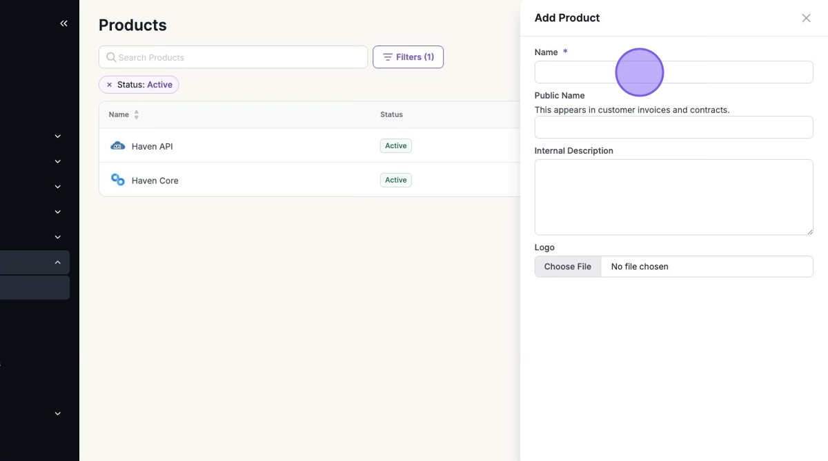828x461 pixels.
Task: Select the highlighted sidebar sub-item
Action: click(x=34, y=288)
